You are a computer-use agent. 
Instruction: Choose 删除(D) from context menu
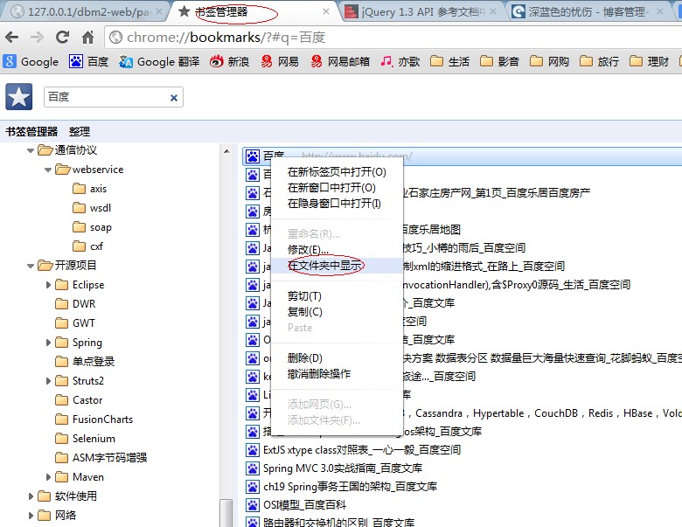point(337,357)
